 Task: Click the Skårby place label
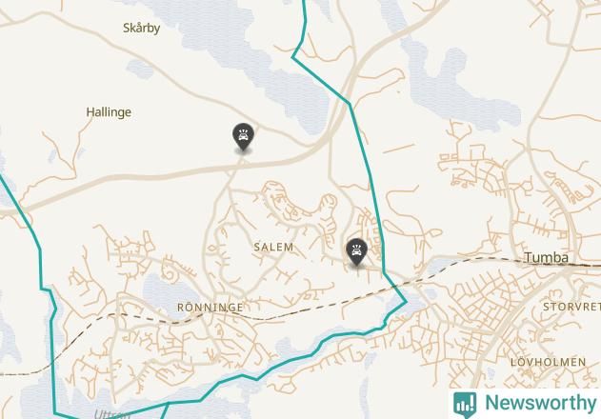[x=141, y=28]
